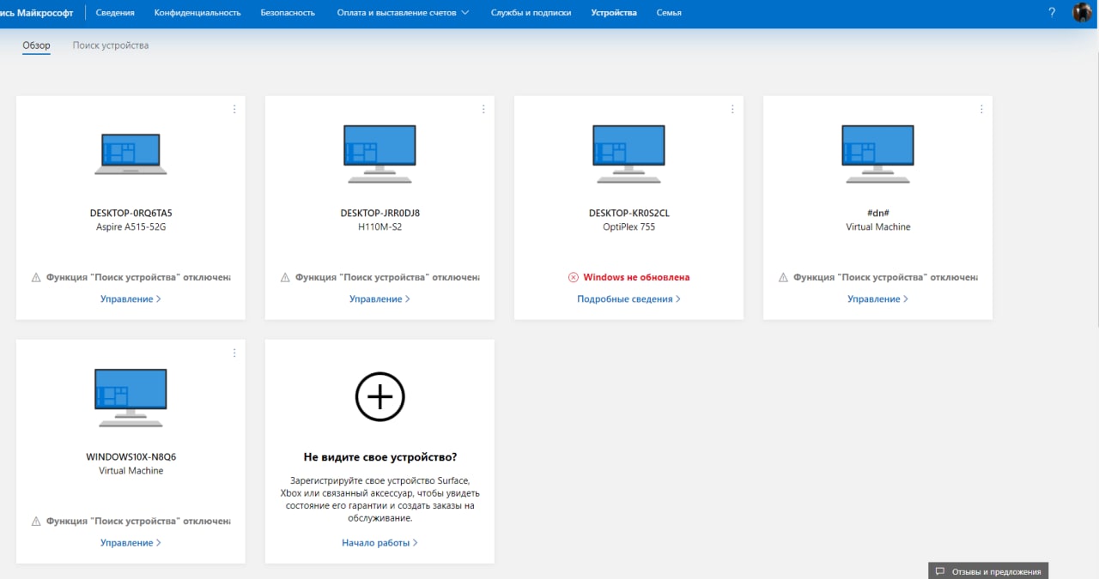
Task: Open options menu for DESKTOP-JRR0DJ8 card
Action: coord(483,109)
